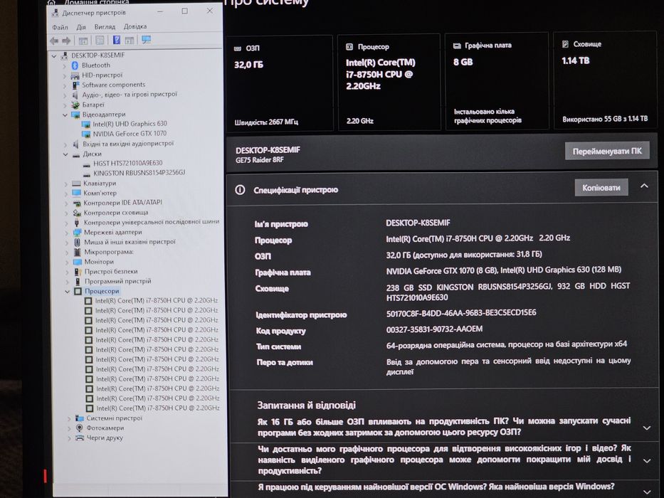Expand the Контролери IDE ATA/ATAPI category
The width and height of the screenshot is (664, 498).
pyautogui.click(x=66, y=203)
